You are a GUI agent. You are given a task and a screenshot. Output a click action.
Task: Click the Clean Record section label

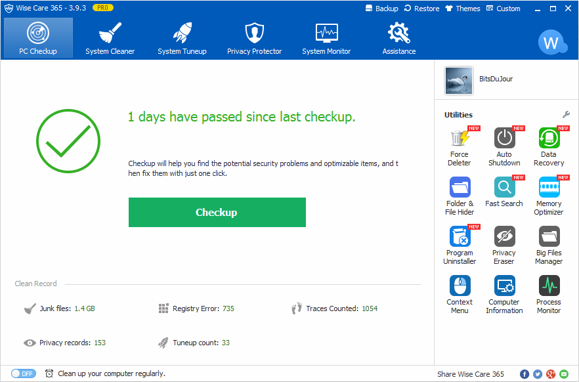(x=36, y=284)
